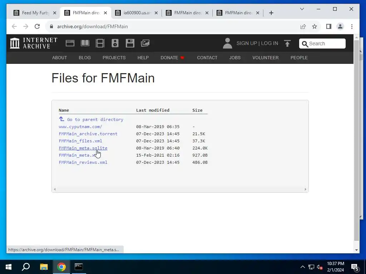Go to parent directory link

[91, 119]
